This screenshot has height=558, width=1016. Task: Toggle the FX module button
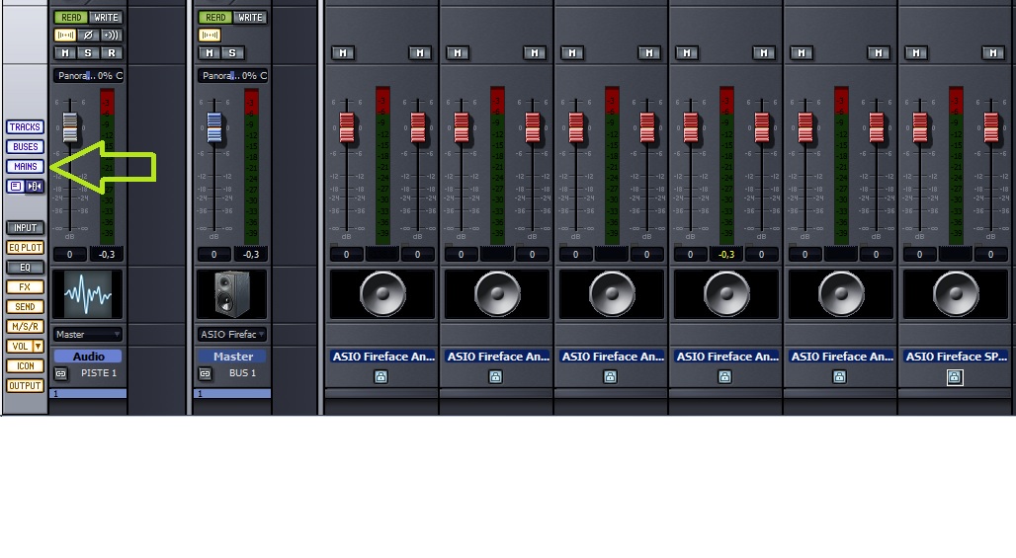pos(26,286)
